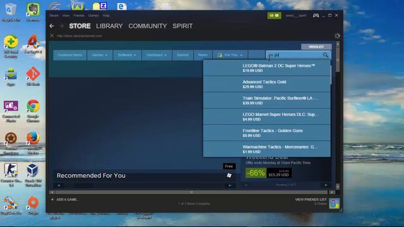Switch to the COMMUNITY tab

(x=148, y=26)
